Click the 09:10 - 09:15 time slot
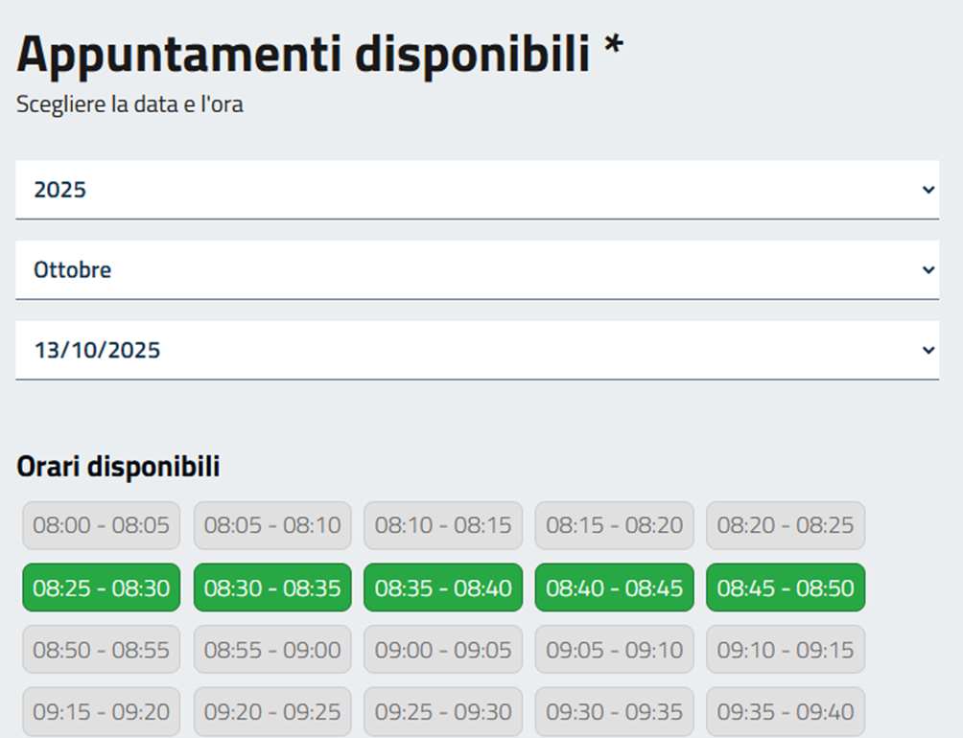The image size is (963, 738). click(x=786, y=650)
